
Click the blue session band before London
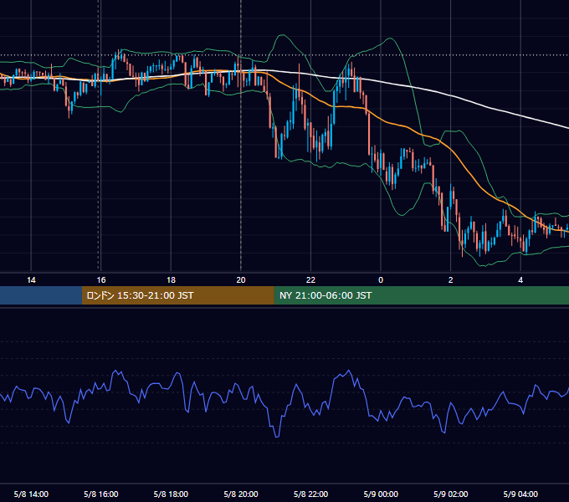[x=41, y=295]
